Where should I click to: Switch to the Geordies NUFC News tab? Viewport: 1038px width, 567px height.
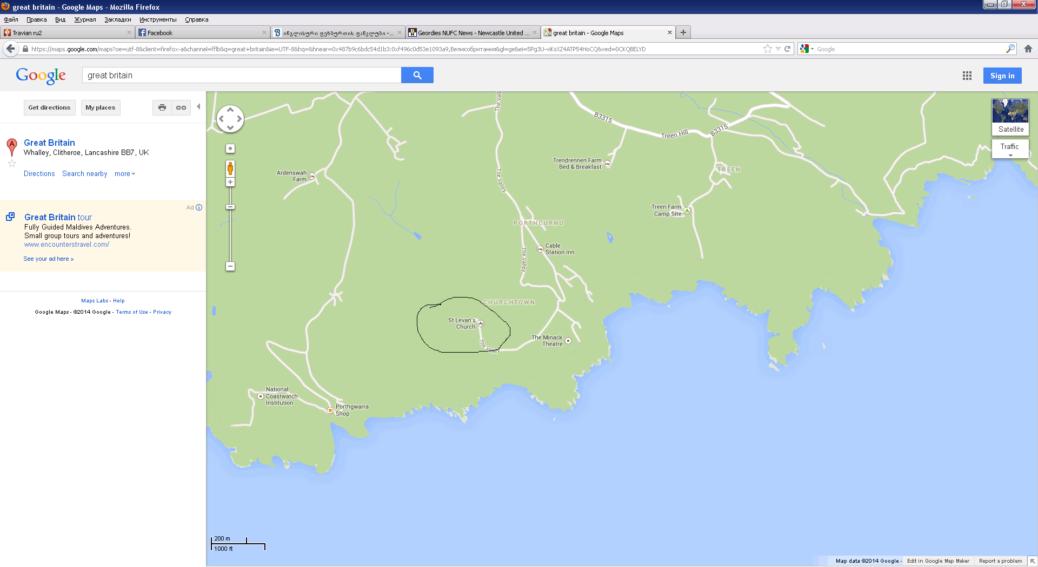tap(473, 33)
